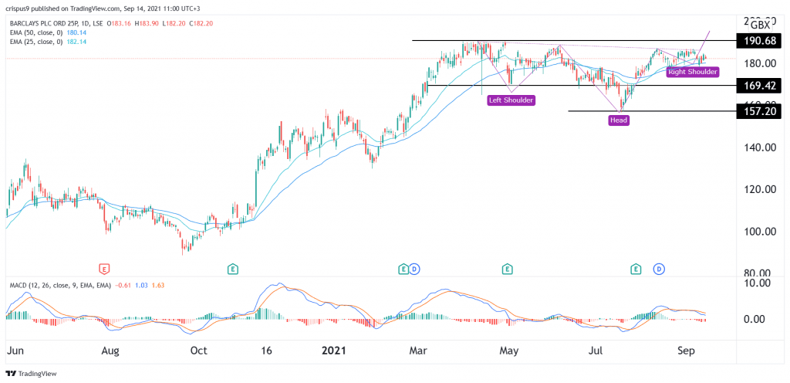
Task: Click the Aug label on time axis
Action: tap(110, 351)
